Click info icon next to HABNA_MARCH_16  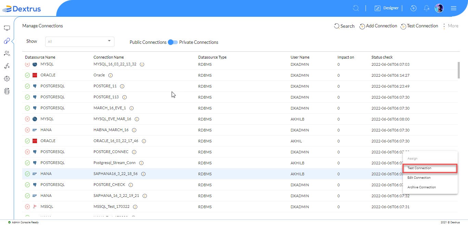[134, 130]
